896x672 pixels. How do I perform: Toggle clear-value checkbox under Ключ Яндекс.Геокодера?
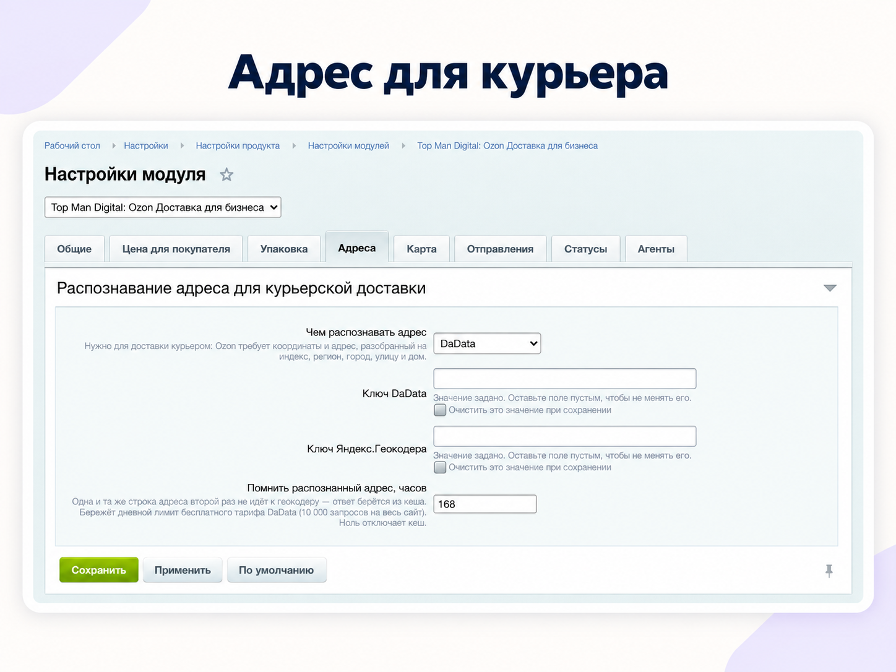(x=440, y=467)
